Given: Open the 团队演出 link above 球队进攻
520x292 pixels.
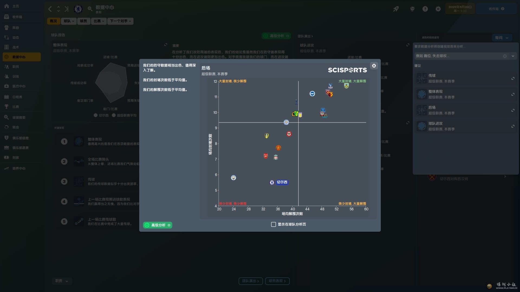Looking at the screenshot, I should (305, 36).
